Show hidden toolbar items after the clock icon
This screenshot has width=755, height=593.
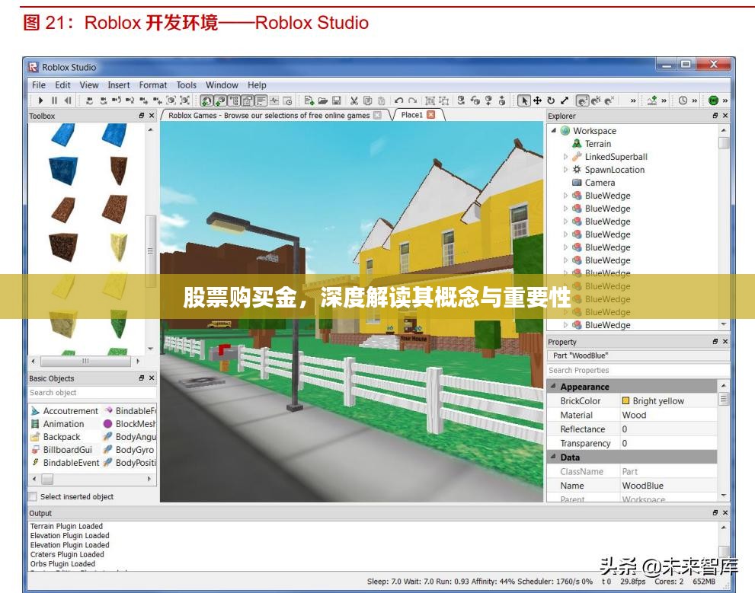[694, 100]
